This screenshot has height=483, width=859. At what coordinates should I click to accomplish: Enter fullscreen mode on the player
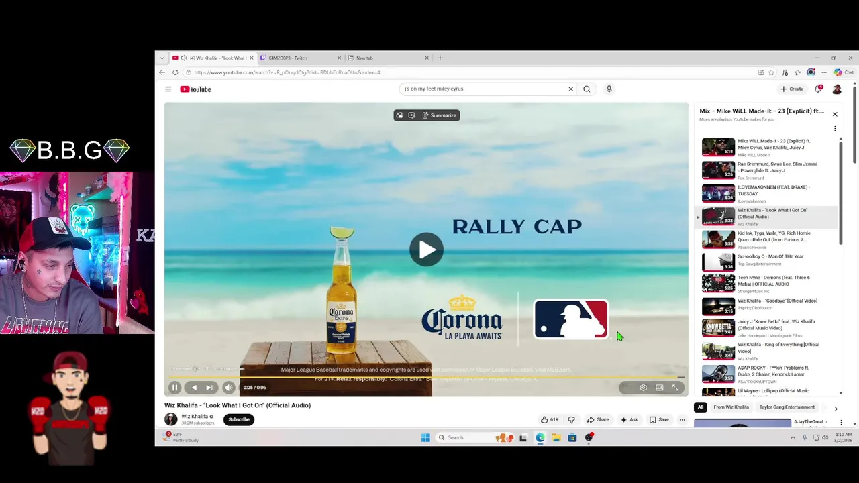coord(676,387)
